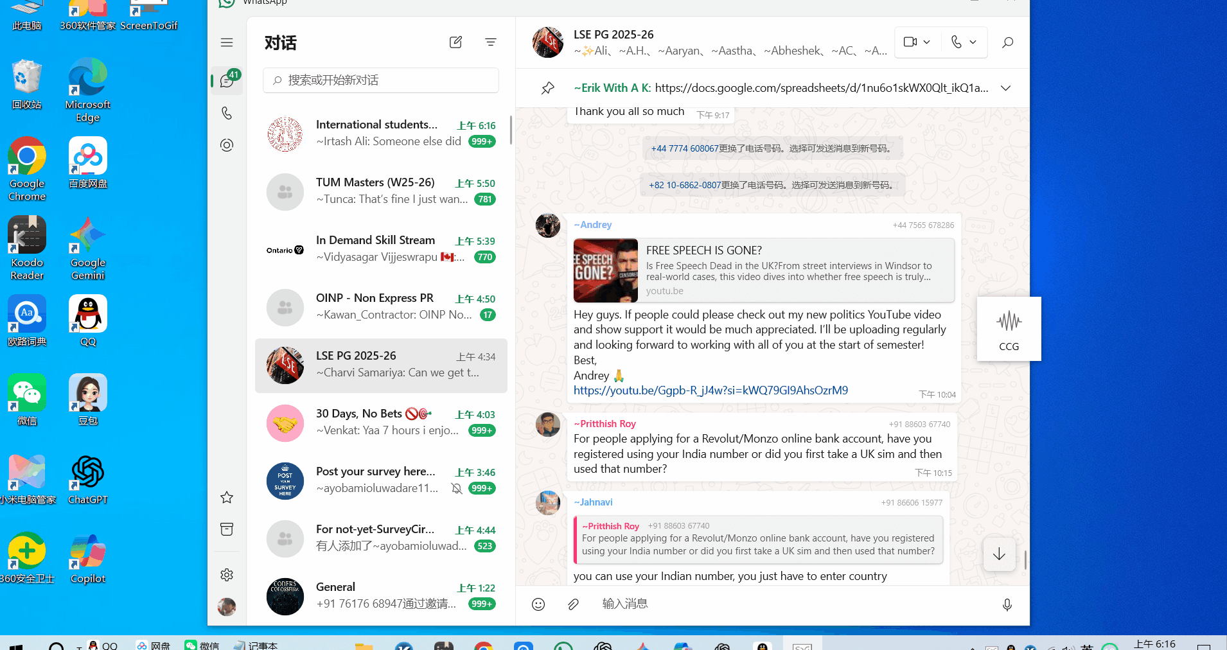
Task: Open the voice call dropdown
Action: tap(964, 42)
